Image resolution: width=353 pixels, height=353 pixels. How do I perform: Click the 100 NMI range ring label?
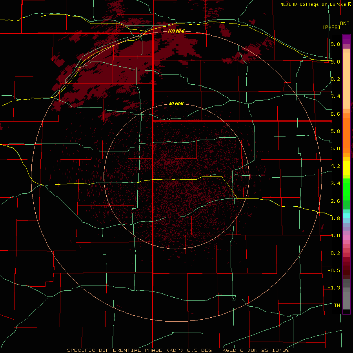(176, 31)
